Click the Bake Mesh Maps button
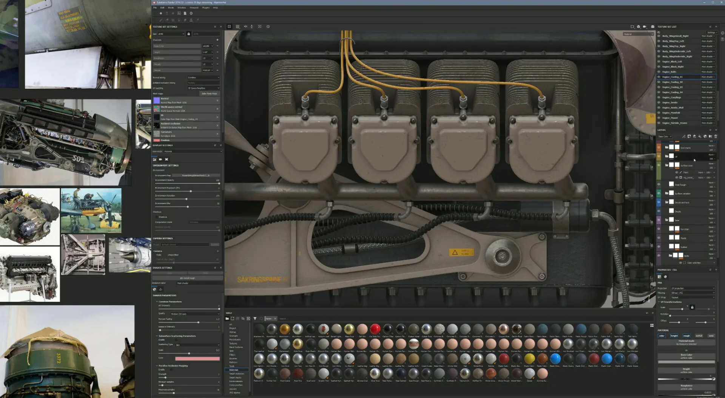This screenshot has width=725, height=398. [210, 93]
